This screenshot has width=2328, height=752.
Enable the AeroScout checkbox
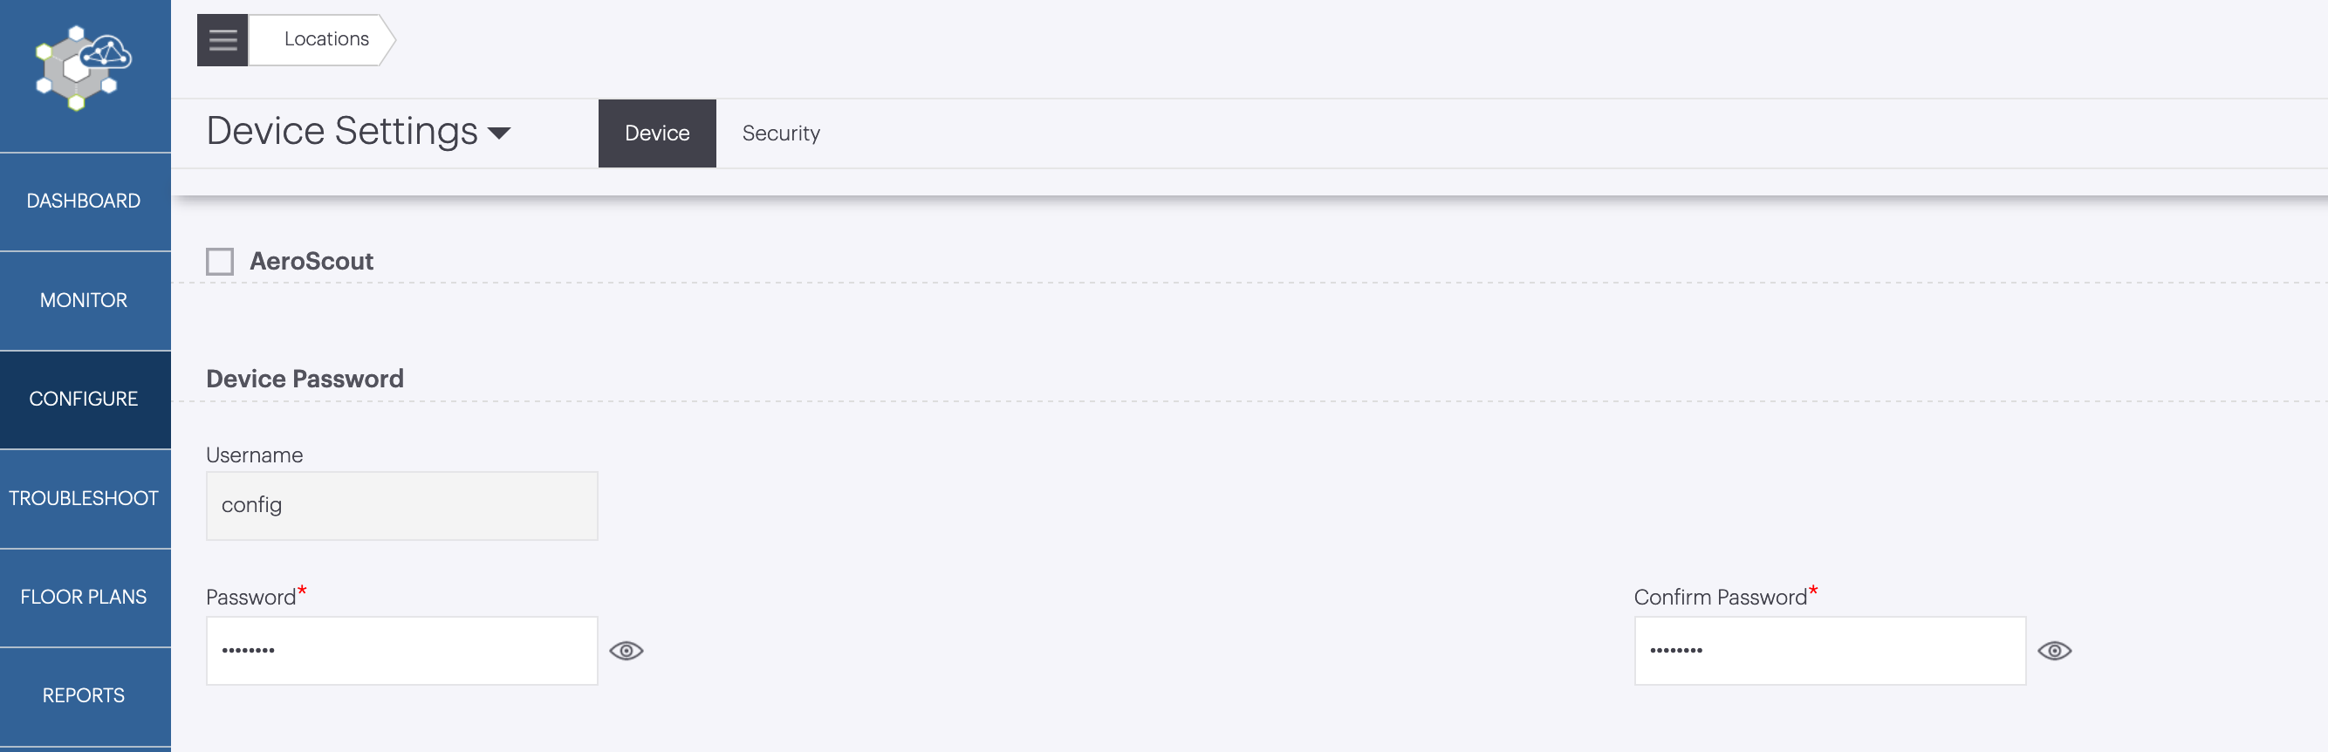pos(220,261)
